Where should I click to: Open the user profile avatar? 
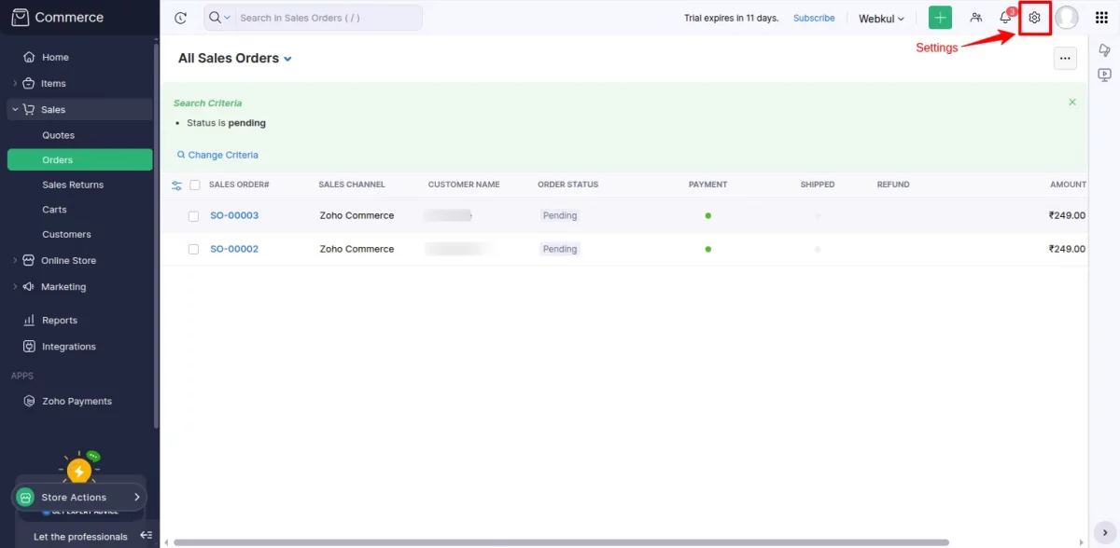(x=1067, y=18)
